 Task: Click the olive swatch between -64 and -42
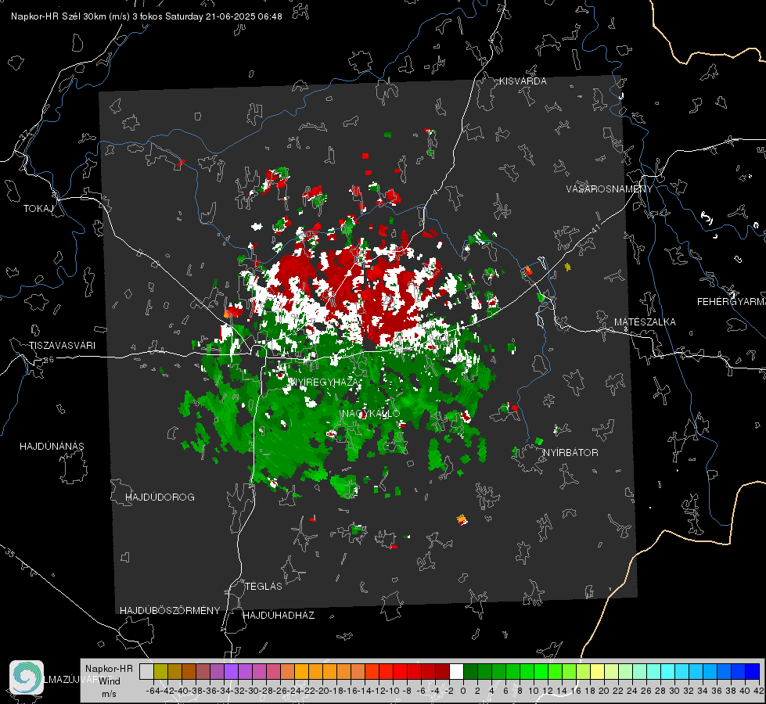(x=160, y=672)
